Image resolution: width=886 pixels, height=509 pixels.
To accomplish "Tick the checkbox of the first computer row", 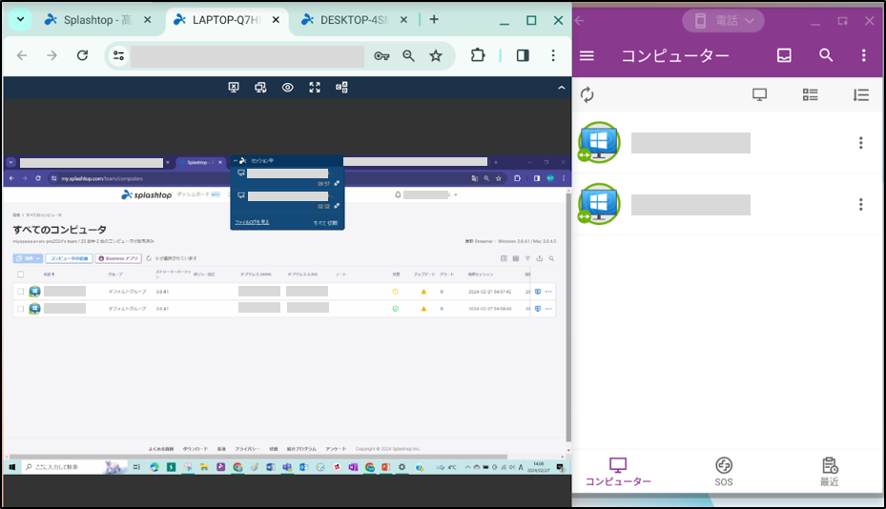I will point(21,292).
